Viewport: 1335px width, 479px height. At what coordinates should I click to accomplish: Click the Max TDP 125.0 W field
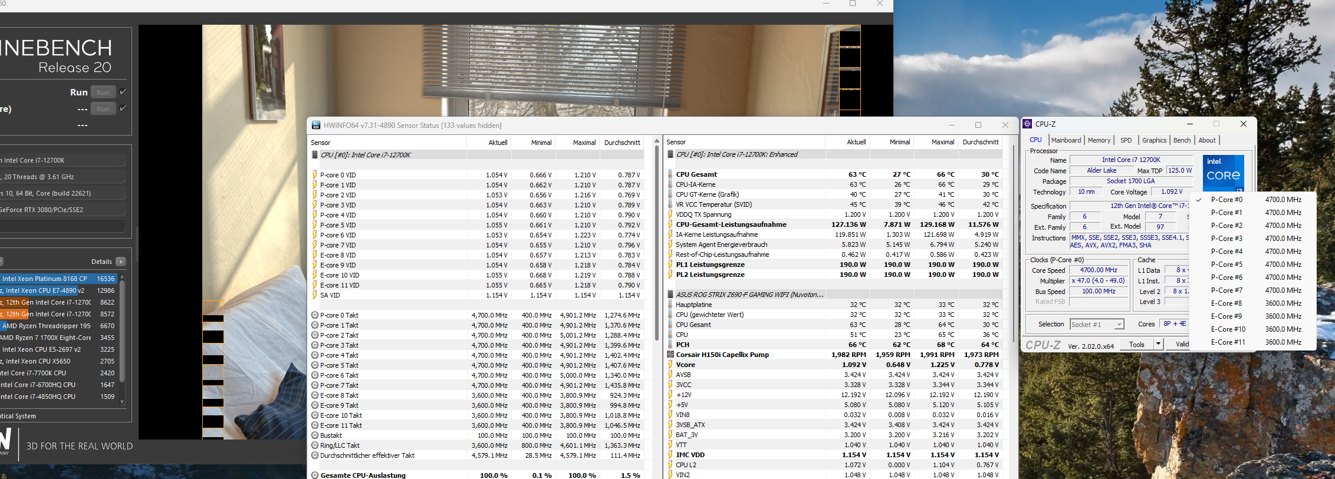1180,171
